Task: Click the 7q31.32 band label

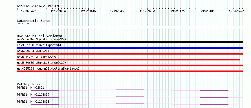Action: 23,24
